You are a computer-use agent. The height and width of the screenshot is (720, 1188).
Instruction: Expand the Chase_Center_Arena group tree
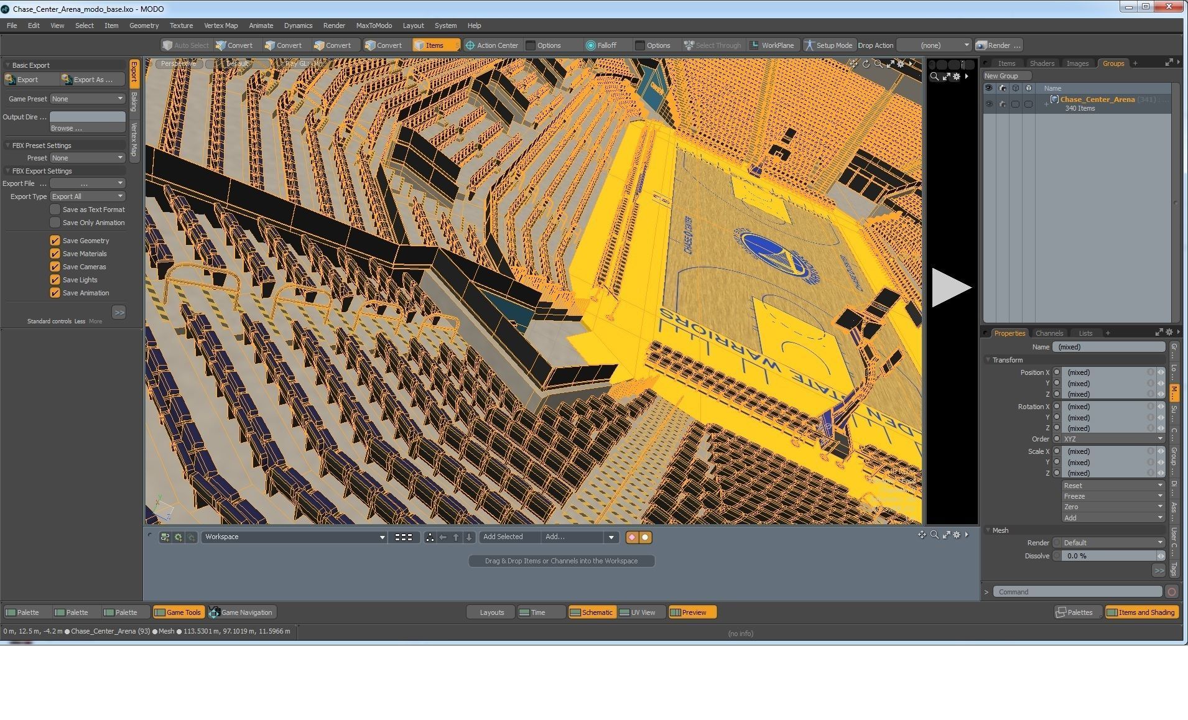tap(1046, 104)
